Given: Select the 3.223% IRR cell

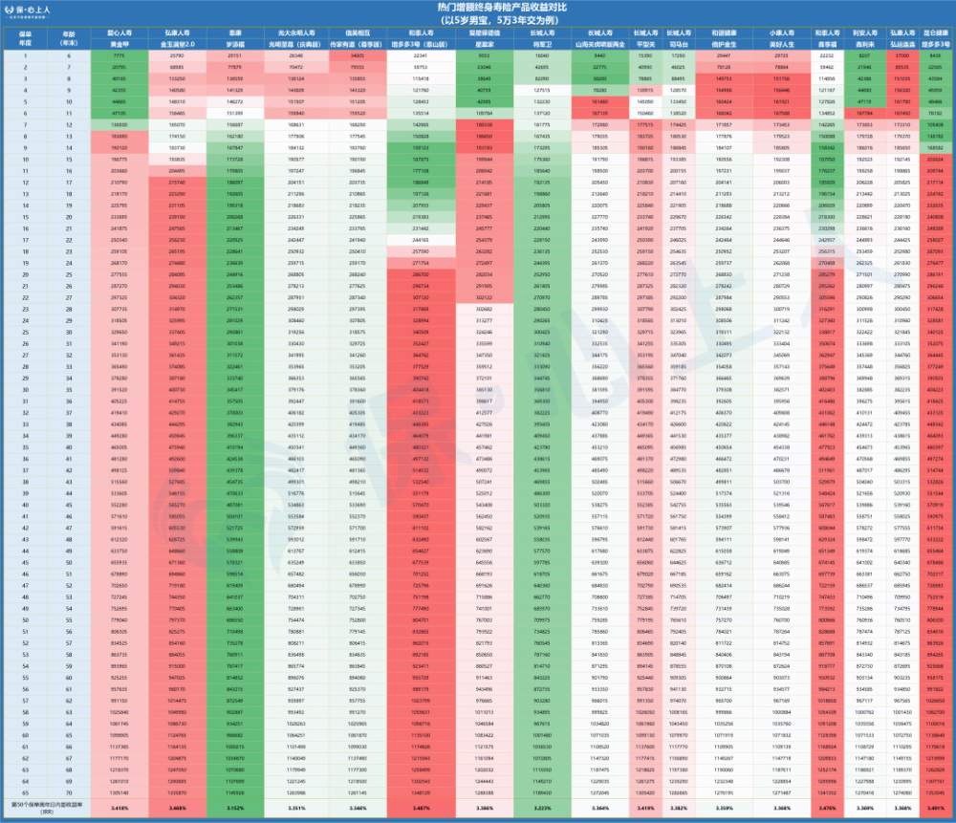Looking at the screenshot, I should (x=542, y=808).
